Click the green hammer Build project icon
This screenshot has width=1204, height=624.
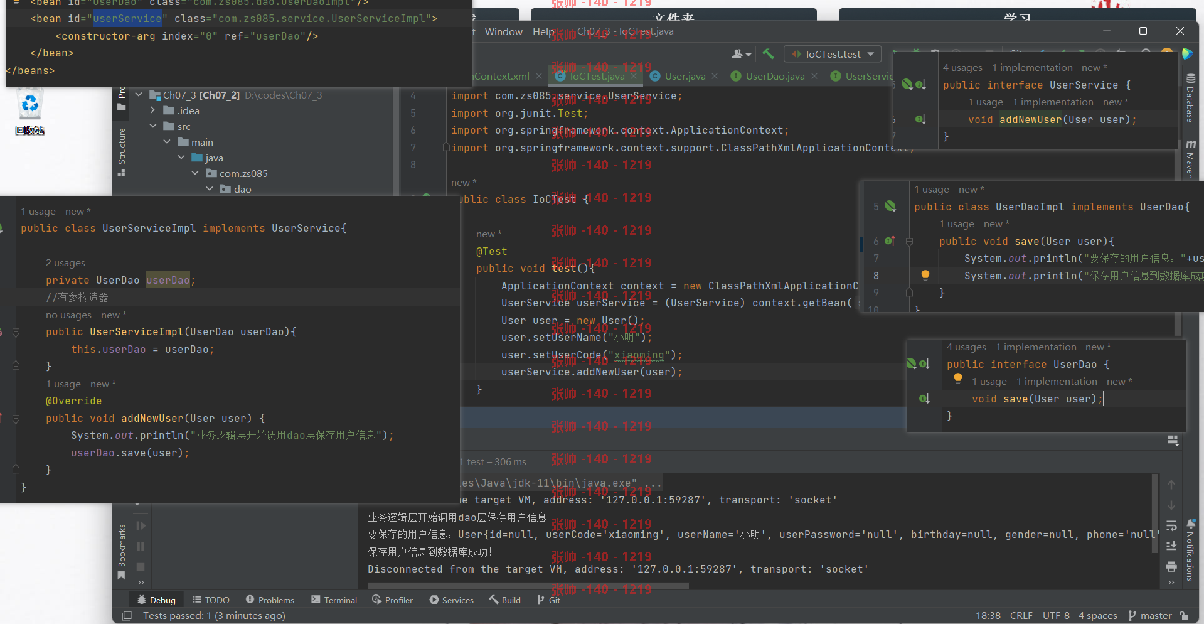768,54
